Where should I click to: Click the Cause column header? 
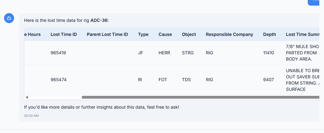tap(165, 34)
